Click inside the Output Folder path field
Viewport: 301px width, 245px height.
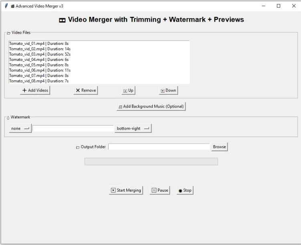(x=159, y=147)
